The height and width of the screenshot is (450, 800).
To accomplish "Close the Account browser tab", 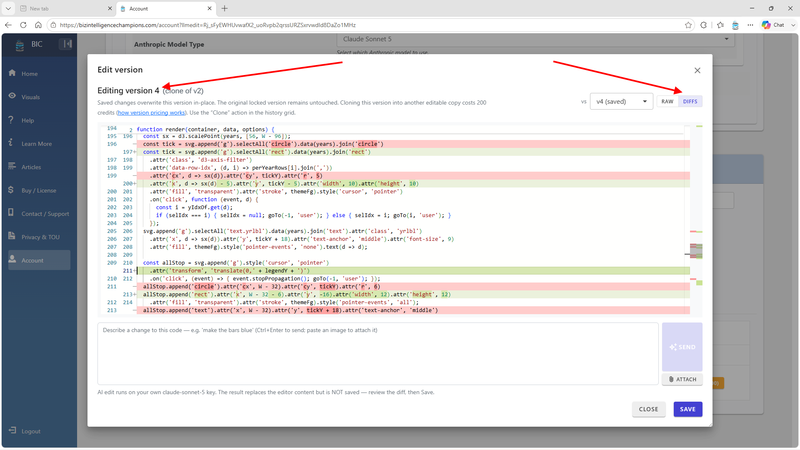I will 210,8.
